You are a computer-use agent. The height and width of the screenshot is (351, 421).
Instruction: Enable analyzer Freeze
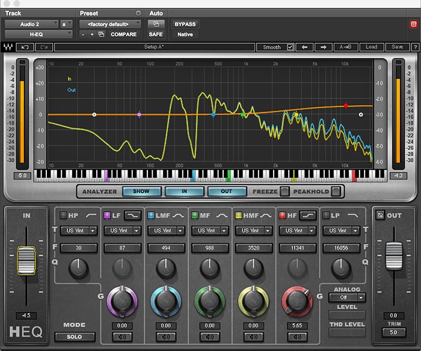pyautogui.click(x=284, y=191)
